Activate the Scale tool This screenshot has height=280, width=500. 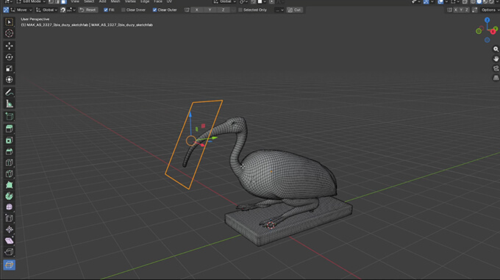[x=10, y=68]
